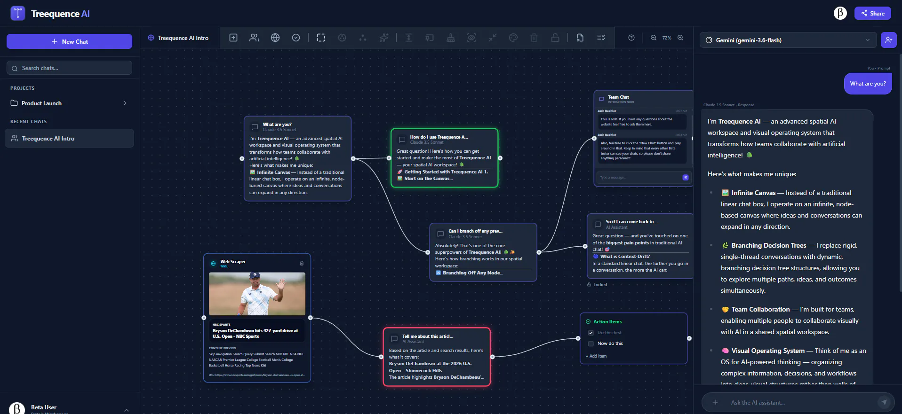
Task: Click the collapse arrows toolbar icon
Action: [x=493, y=38]
